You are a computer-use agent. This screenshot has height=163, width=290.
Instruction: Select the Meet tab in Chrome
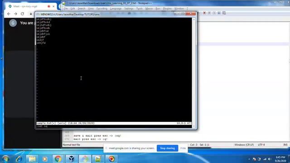(30, 6)
